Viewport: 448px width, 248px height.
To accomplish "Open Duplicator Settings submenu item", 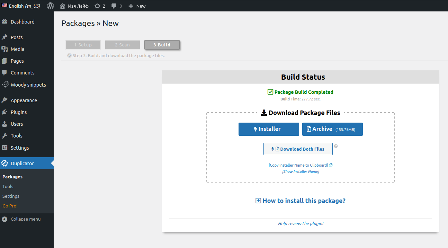I will (x=11, y=196).
